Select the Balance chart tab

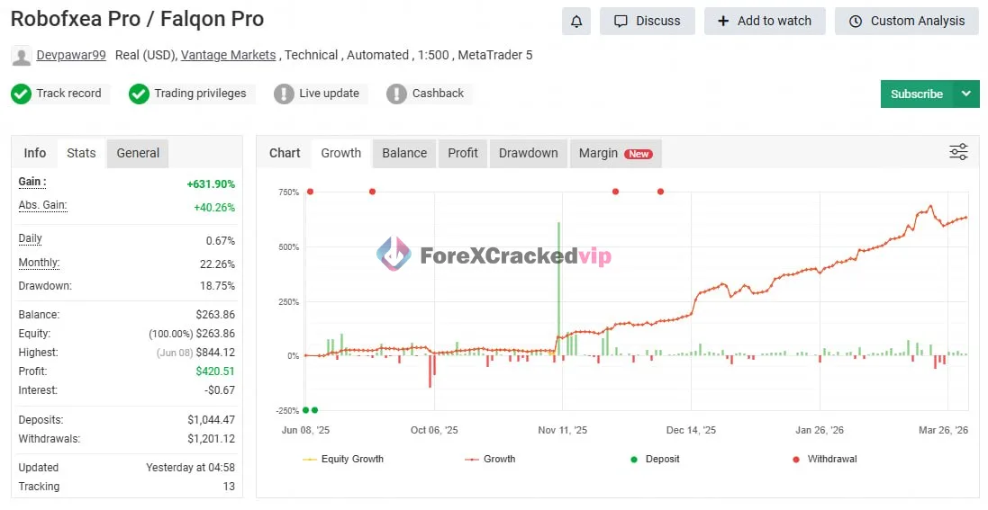coord(404,153)
